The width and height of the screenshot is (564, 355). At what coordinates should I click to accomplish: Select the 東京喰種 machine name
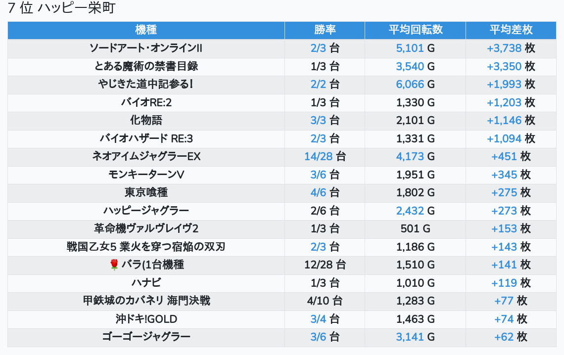tap(146, 193)
